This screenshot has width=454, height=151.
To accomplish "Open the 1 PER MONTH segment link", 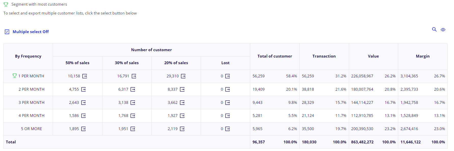I will [31, 76].
